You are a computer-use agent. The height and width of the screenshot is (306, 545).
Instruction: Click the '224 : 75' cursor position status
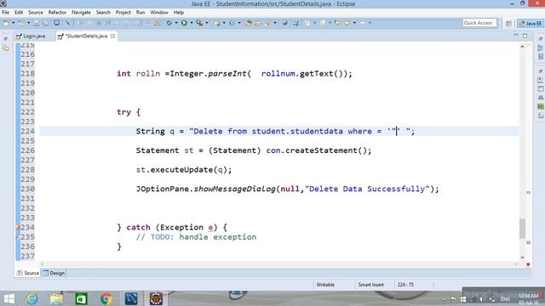click(x=405, y=285)
